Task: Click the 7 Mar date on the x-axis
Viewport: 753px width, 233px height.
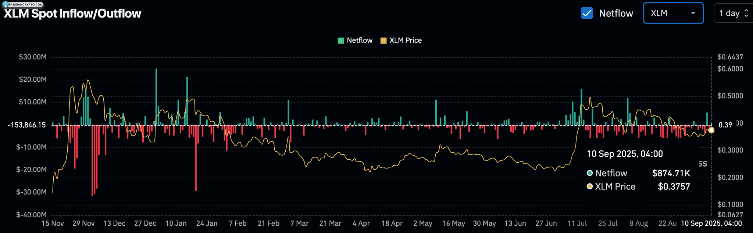Action: pos(299,223)
